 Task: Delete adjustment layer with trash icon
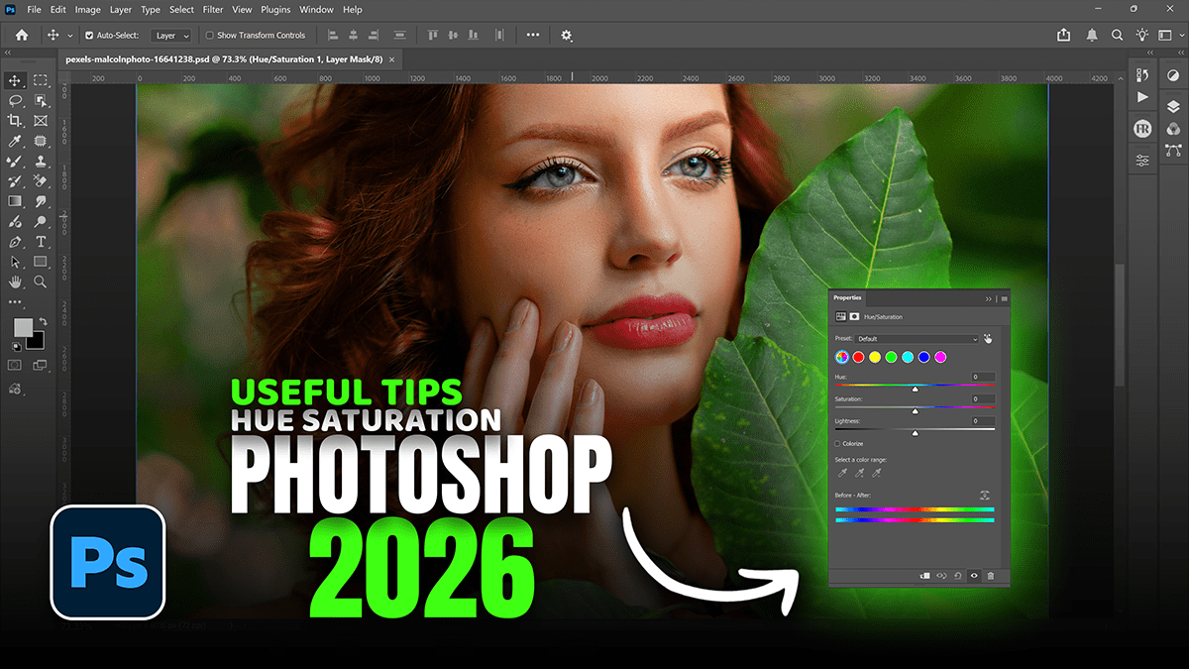coord(991,575)
